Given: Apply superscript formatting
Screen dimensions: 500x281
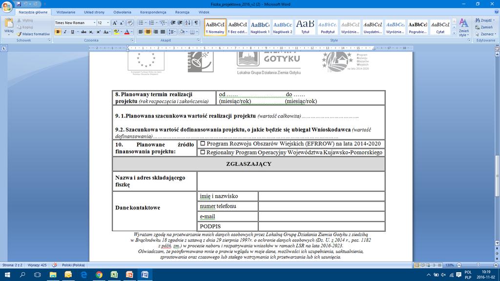Looking at the screenshot, I should click(x=99, y=32).
